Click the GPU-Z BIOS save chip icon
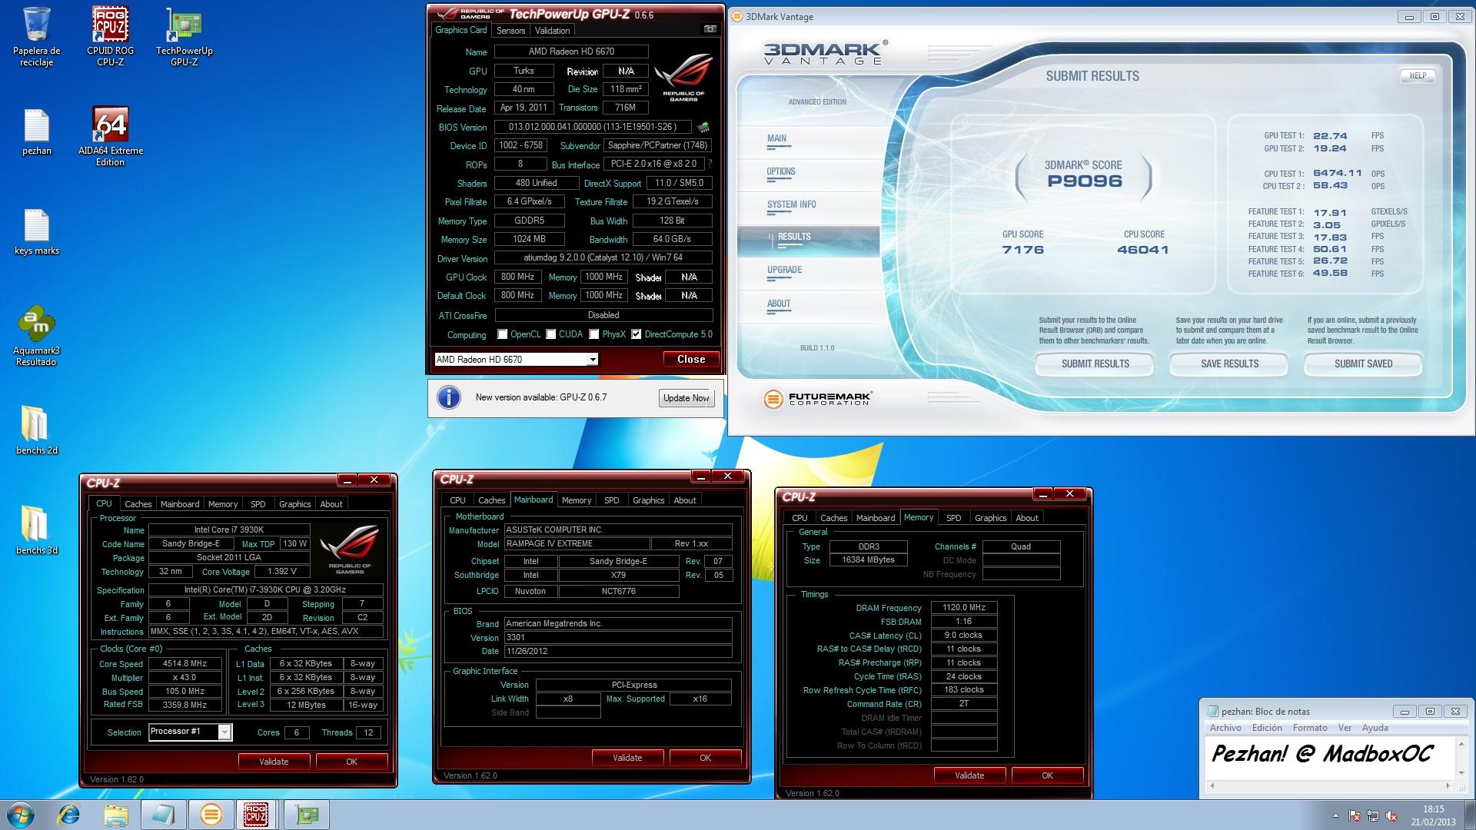The height and width of the screenshot is (830, 1476). [703, 127]
